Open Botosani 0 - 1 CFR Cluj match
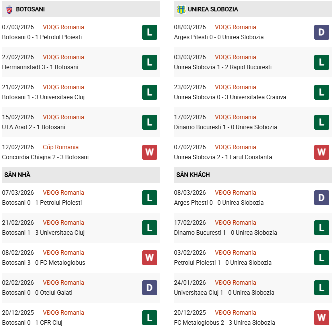The height and width of the screenshot is (330, 332). [35, 323]
